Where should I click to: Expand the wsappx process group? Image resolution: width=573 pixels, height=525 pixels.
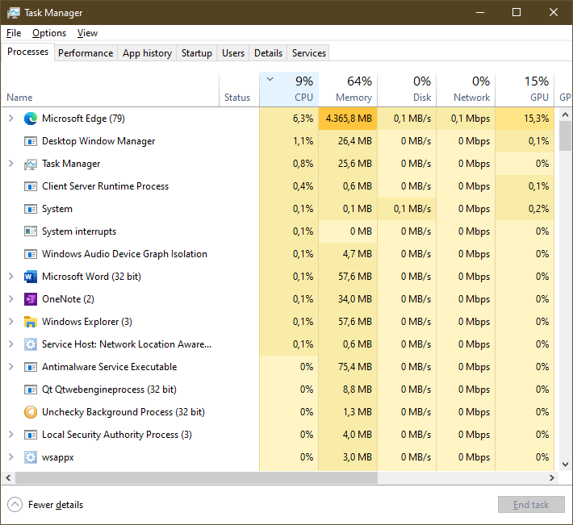tap(11, 457)
